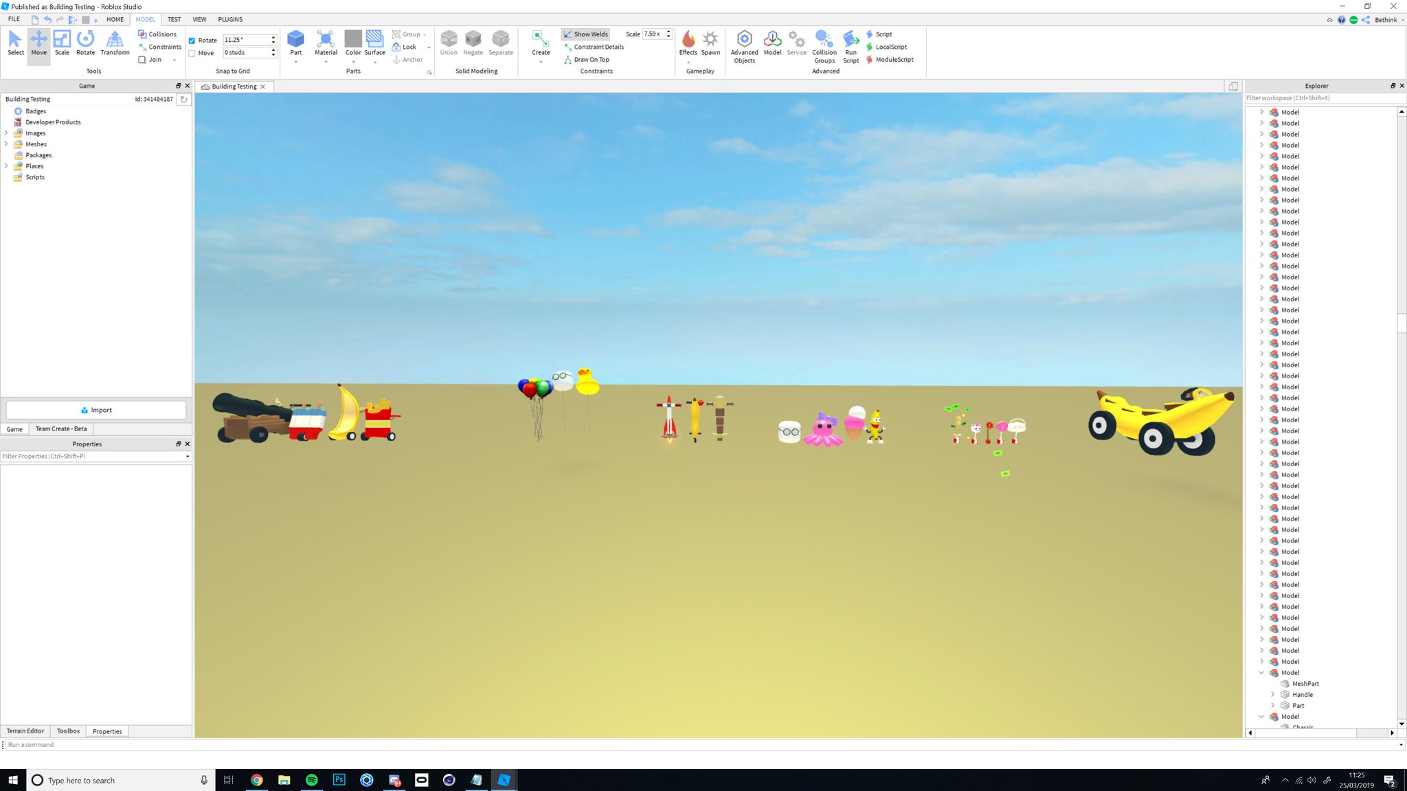Toggle Show Welds constraint display
The height and width of the screenshot is (791, 1407).
585,34
